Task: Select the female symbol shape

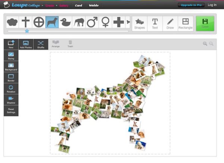Action: (105, 22)
